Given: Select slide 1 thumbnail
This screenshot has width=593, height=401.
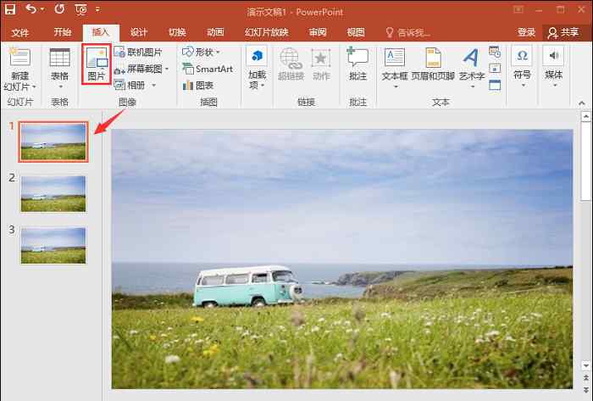Looking at the screenshot, I should [x=53, y=142].
